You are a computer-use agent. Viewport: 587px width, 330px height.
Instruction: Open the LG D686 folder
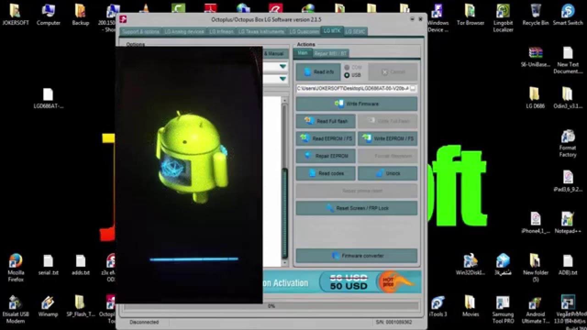[x=535, y=98]
